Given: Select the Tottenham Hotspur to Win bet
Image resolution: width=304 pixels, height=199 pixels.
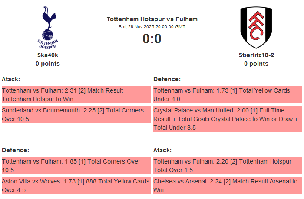Looking at the screenshot, I should (x=76, y=95).
